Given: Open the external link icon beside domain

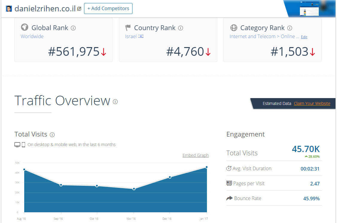Looking at the screenshot, I should point(79,9).
